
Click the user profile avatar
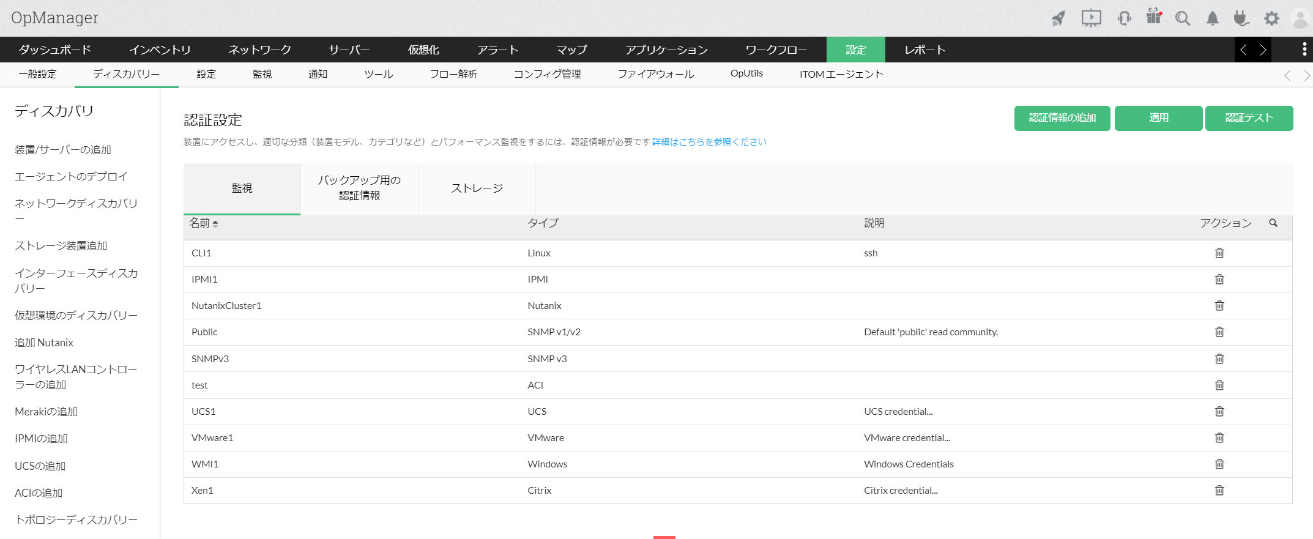tap(1300, 18)
